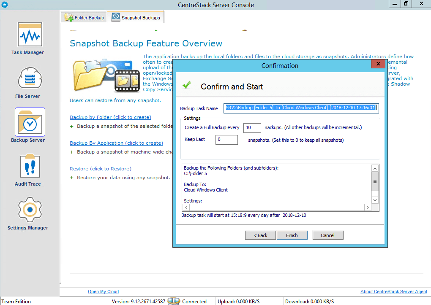Go back using the Back button
431x305 pixels.
point(260,235)
